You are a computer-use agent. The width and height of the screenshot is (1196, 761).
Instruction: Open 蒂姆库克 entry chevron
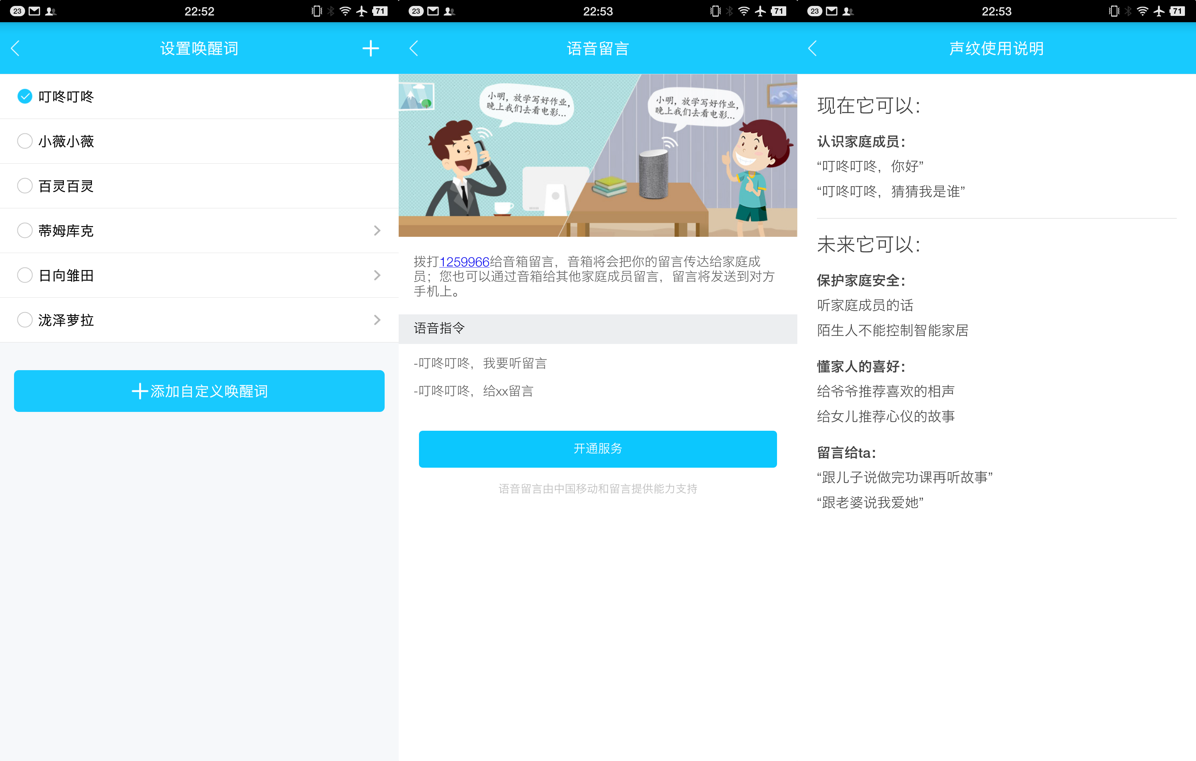377,231
